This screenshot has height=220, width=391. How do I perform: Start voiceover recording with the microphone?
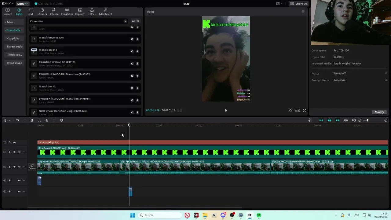click(309, 120)
